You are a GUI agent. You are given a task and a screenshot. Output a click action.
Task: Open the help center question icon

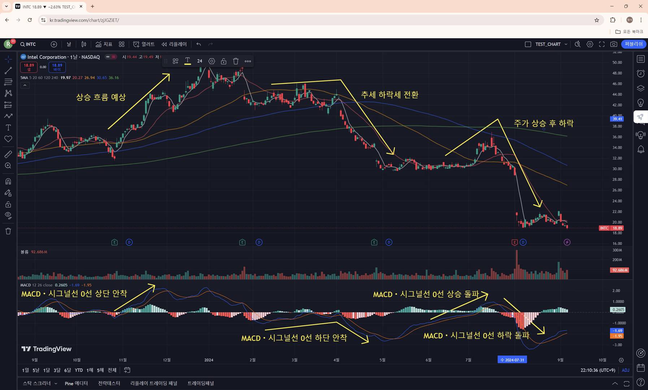pos(641,382)
